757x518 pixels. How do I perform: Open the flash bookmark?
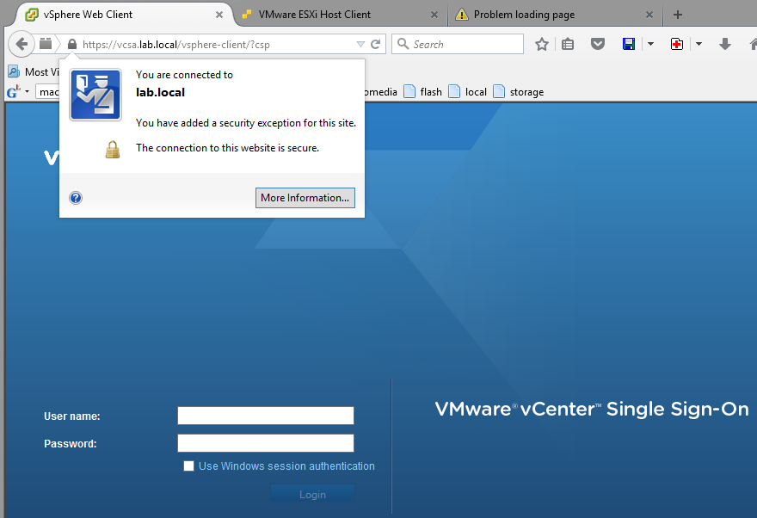[423, 92]
